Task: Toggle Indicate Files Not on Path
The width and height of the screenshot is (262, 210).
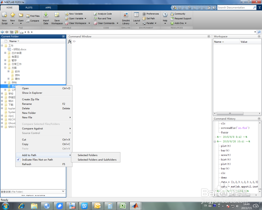Action: 37,160
